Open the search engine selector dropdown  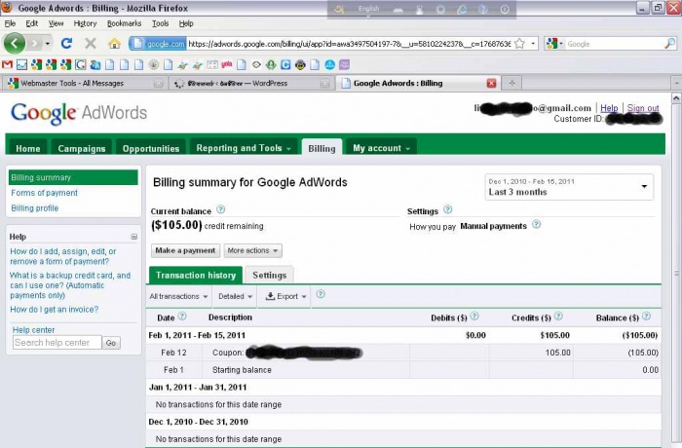point(554,44)
